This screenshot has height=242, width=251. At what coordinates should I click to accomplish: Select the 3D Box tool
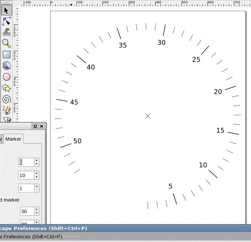coord(7,66)
